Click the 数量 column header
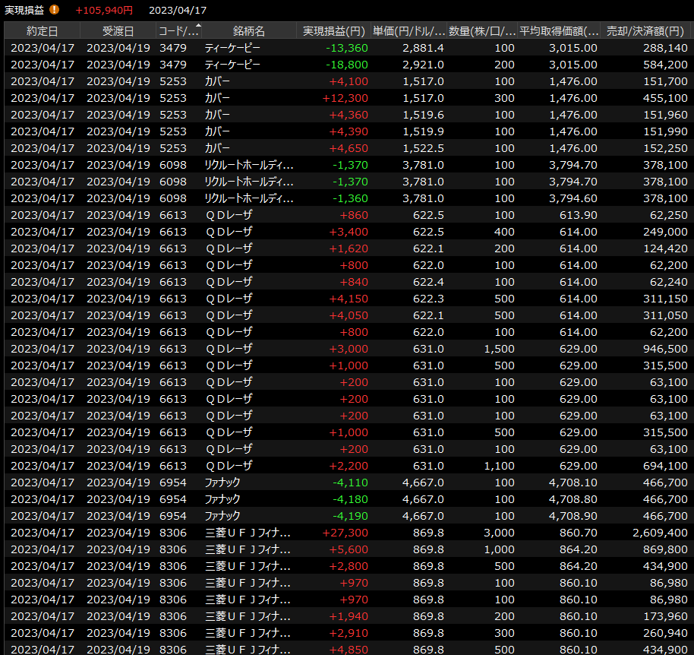Screen dimensions: 694x655 482,31
